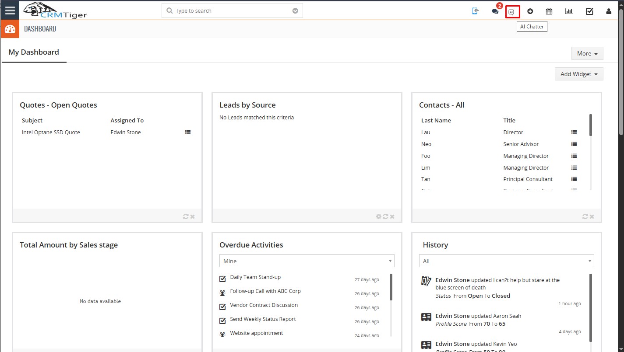Click inside the Type to search field

[232, 10]
